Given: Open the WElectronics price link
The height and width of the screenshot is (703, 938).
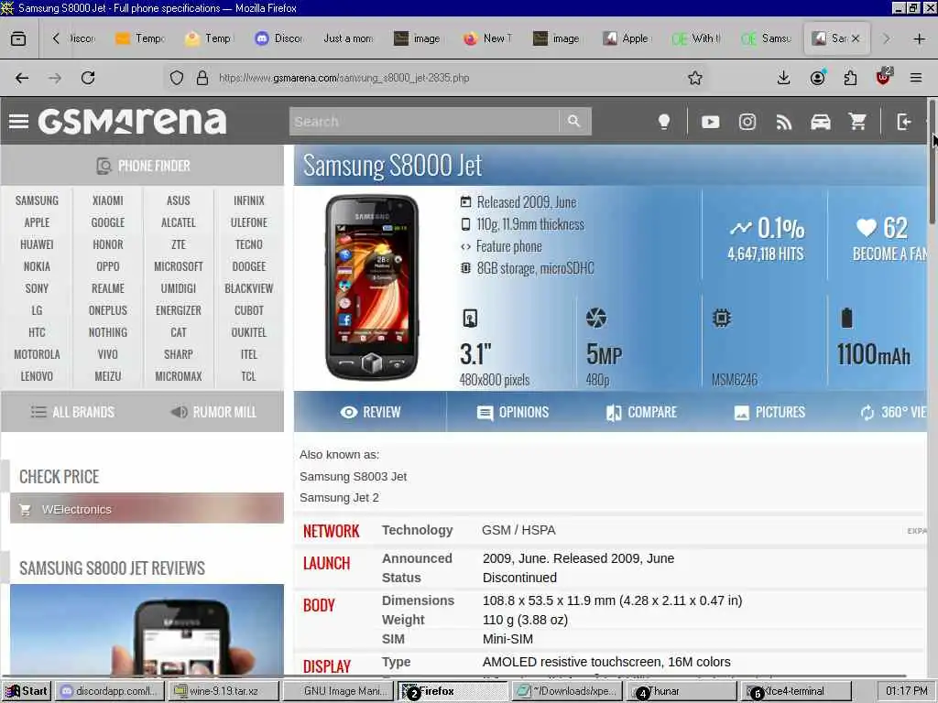Looking at the screenshot, I should [x=147, y=509].
